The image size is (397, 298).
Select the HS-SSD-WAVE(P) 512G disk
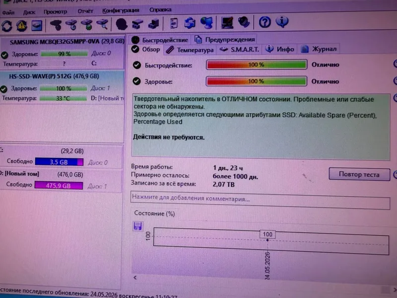62,87
